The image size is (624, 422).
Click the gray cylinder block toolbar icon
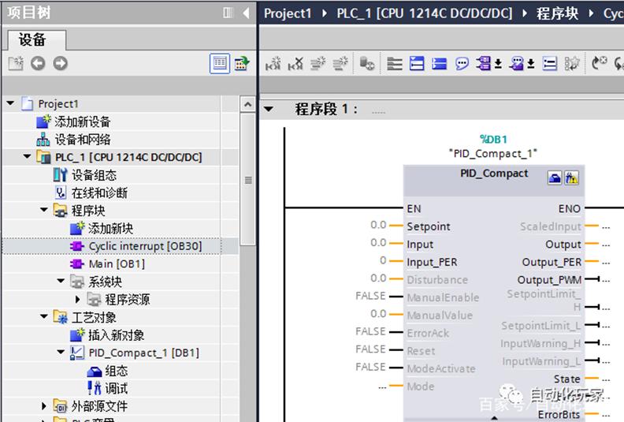(367, 63)
